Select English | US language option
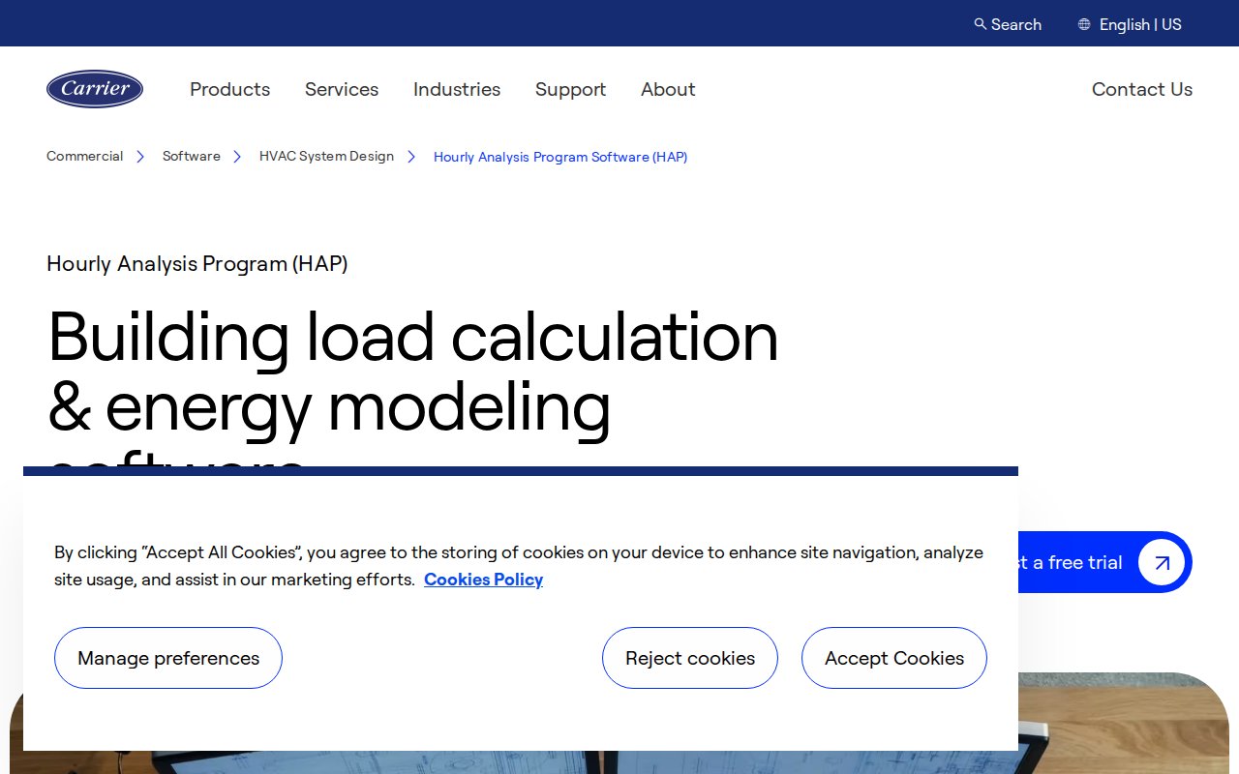This screenshot has width=1239, height=774. 1140,24
